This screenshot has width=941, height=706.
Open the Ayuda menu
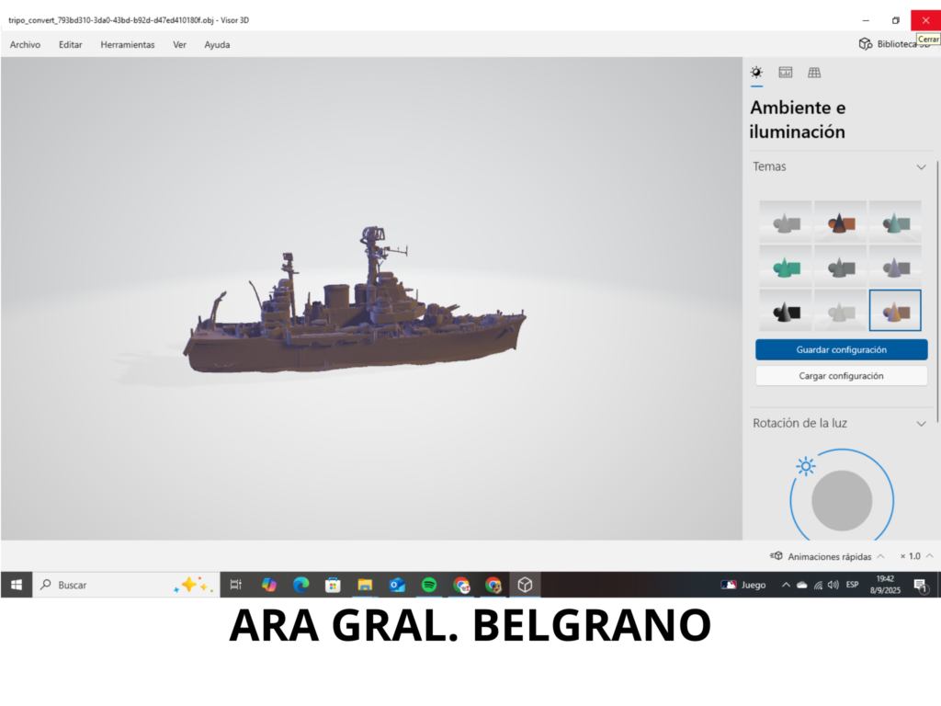coord(217,44)
